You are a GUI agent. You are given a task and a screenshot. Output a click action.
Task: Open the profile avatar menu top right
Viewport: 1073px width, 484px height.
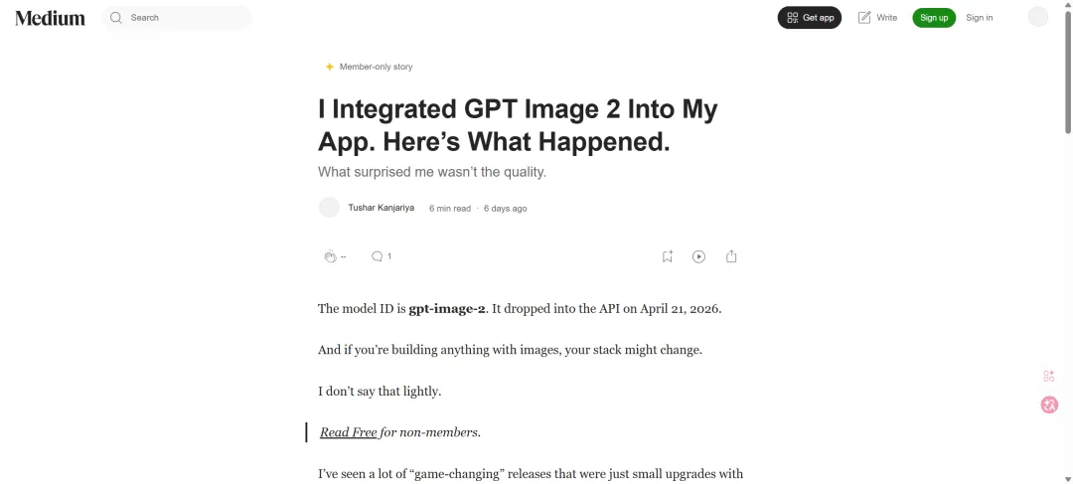1038,17
